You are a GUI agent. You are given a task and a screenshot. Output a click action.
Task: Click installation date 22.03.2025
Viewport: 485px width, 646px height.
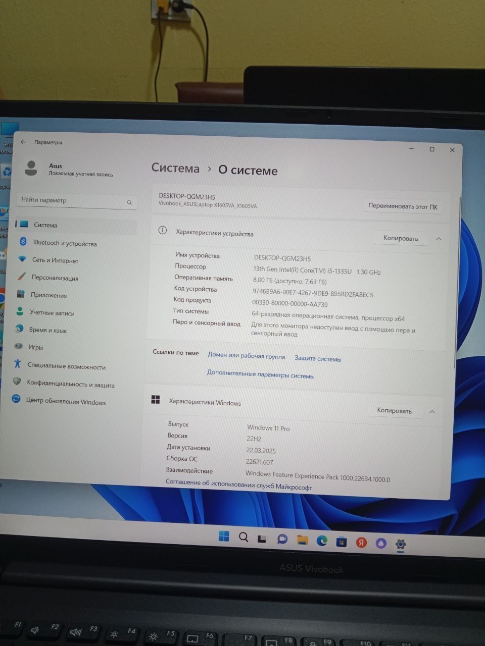(261, 450)
